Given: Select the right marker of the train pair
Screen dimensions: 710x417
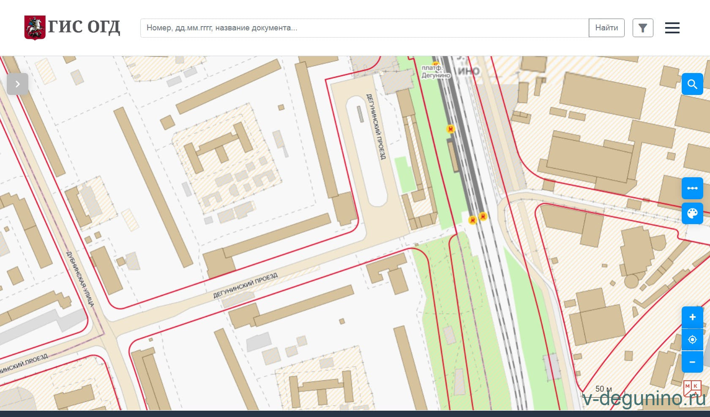Looking at the screenshot, I should coord(483,217).
